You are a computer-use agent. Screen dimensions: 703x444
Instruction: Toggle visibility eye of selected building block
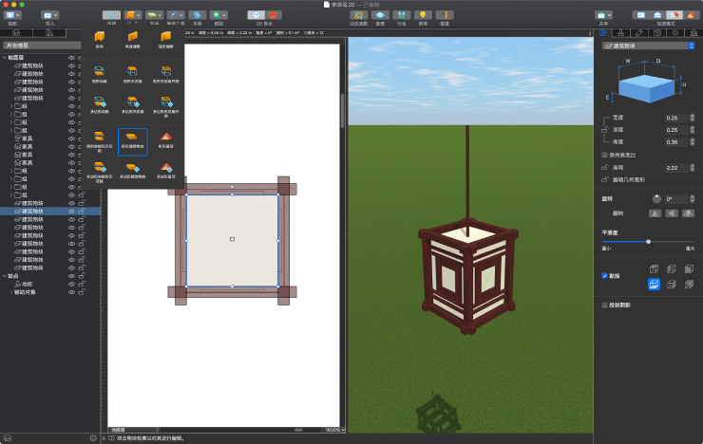point(71,212)
